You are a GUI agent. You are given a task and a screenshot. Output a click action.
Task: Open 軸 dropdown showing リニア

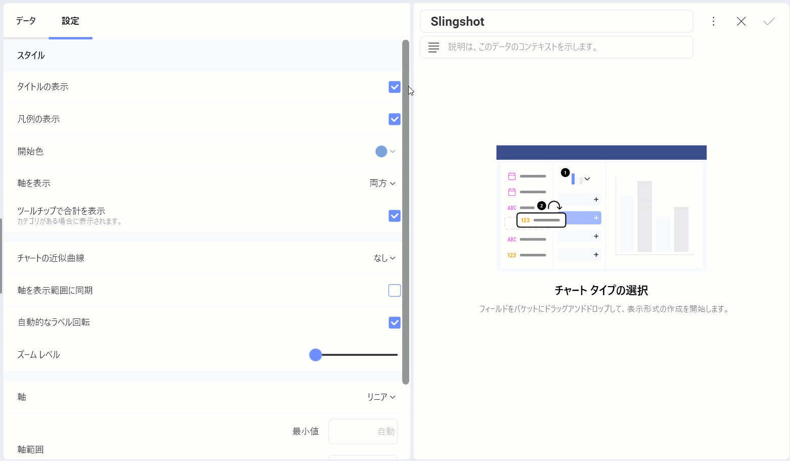tap(381, 397)
